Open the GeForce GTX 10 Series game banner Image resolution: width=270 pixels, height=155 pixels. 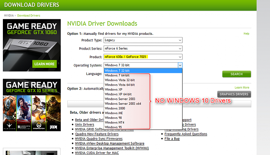[x=32, y=105]
